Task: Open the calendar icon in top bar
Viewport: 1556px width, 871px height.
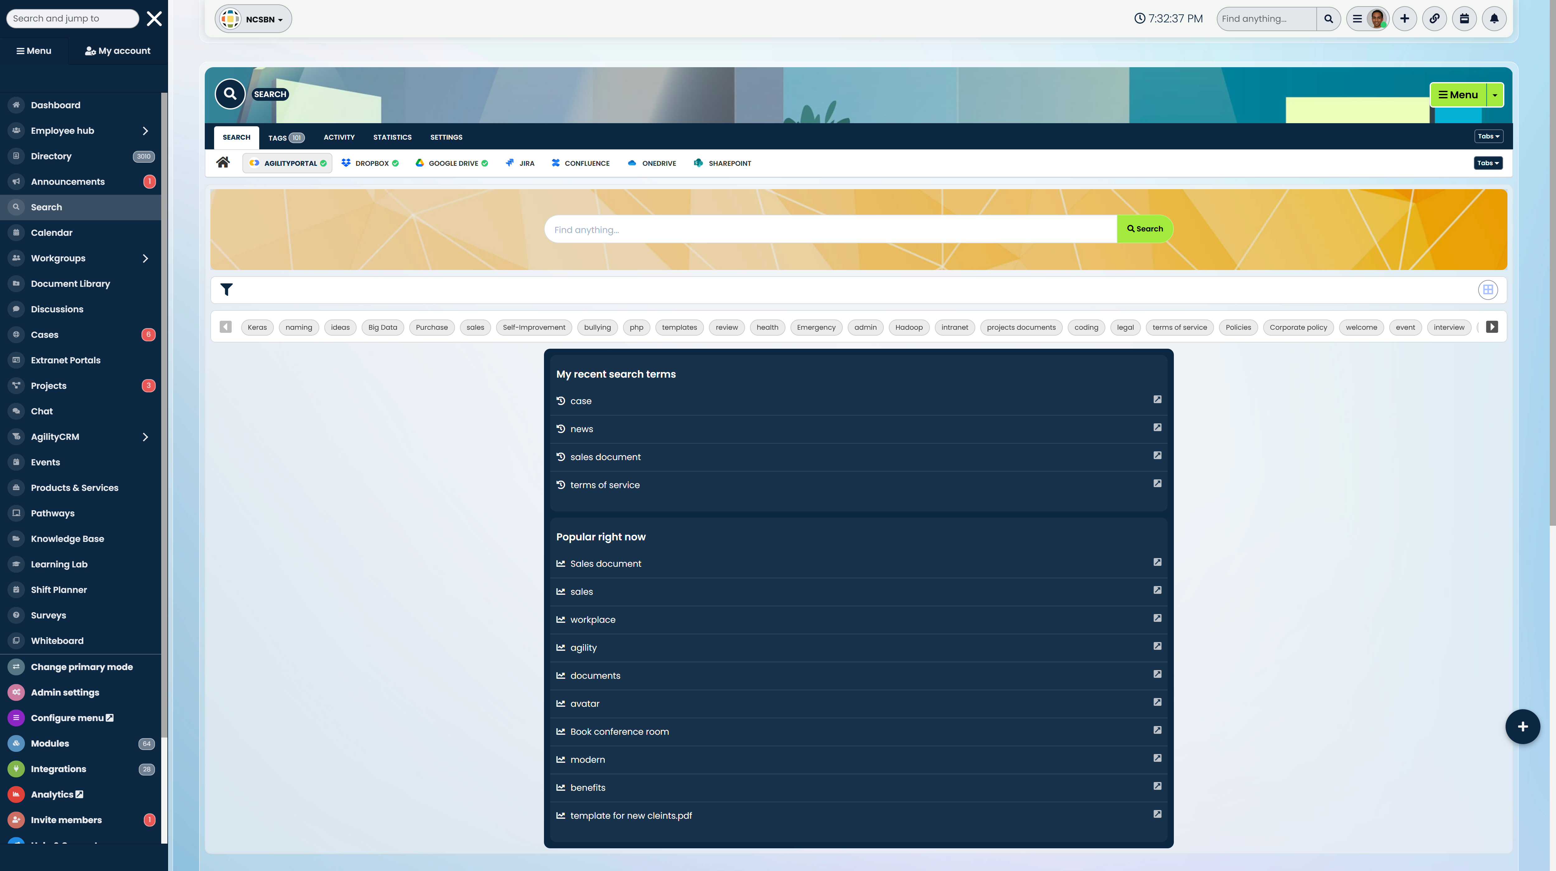Action: [x=1464, y=19]
